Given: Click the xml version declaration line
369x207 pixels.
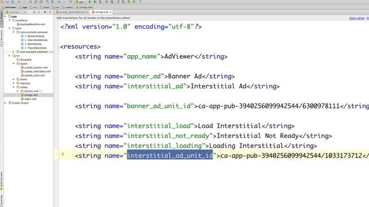Looking at the screenshot, I should [x=131, y=27].
